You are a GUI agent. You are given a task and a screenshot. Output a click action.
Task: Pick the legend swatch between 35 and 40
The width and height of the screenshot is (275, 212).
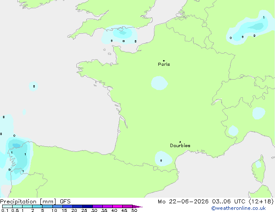pos(107,206)
